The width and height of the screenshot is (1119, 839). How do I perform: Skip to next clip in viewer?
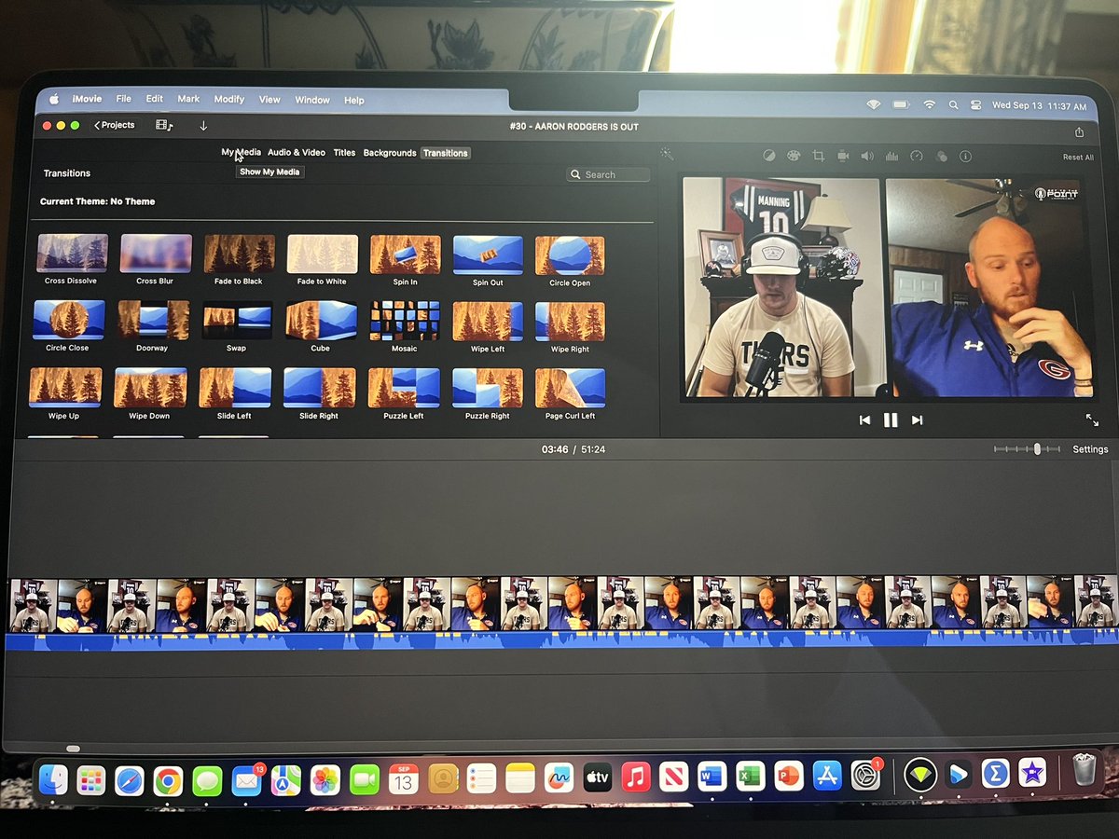click(917, 420)
